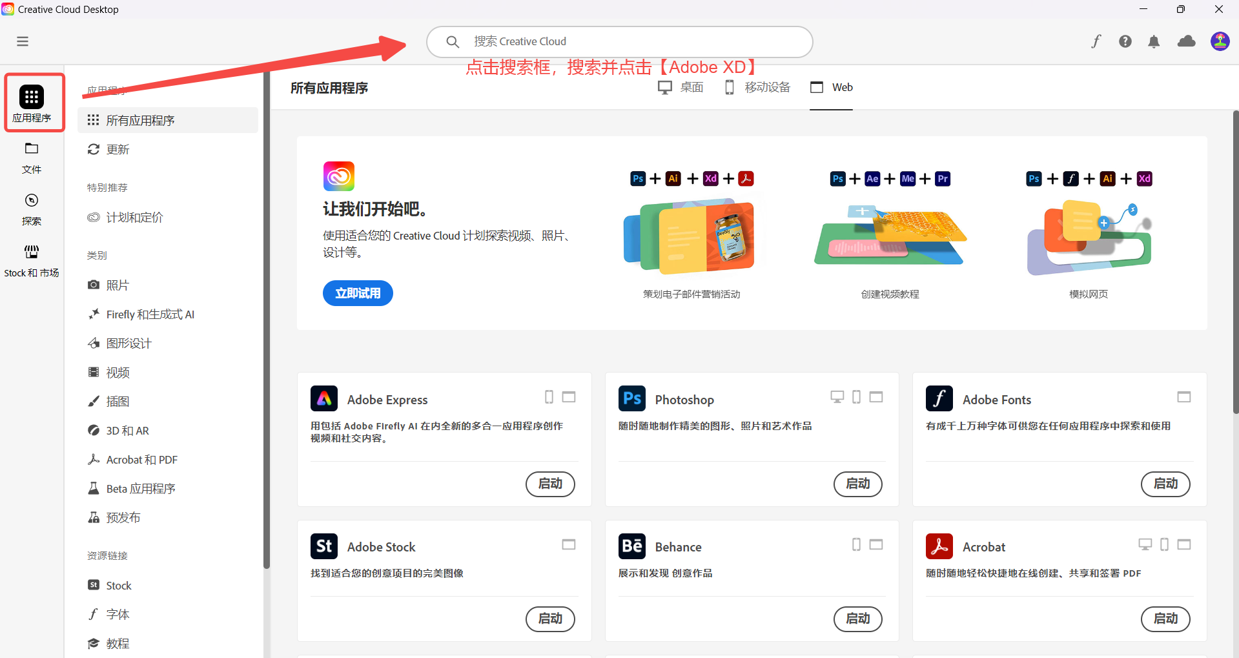Open the help question mark icon
This screenshot has width=1239, height=658.
point(1125,41)
